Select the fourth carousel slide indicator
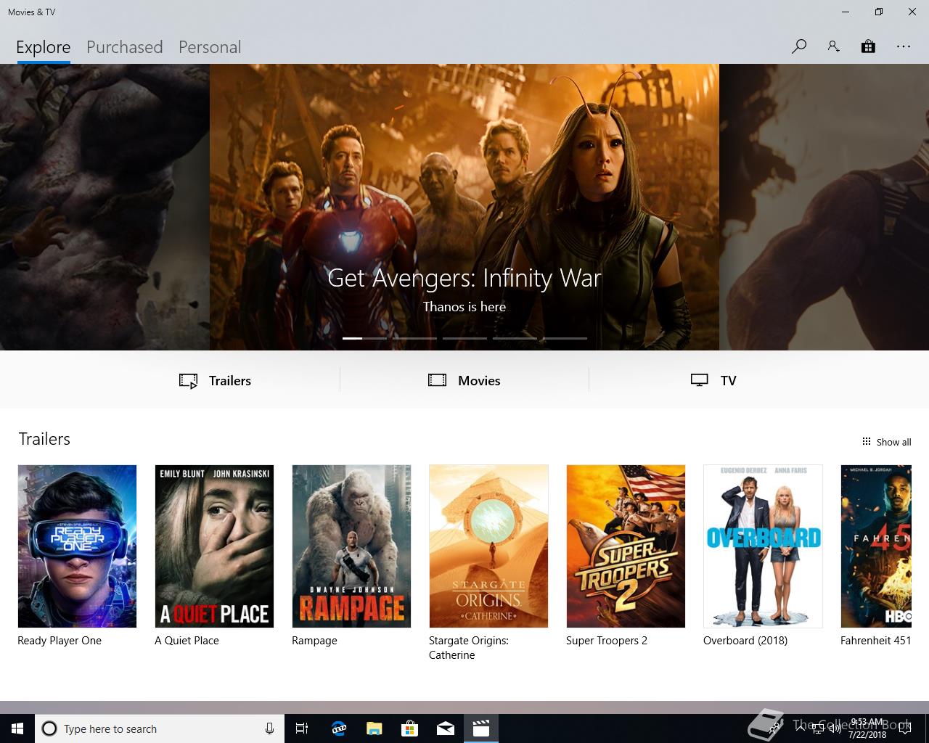 [x=515, y=338]
